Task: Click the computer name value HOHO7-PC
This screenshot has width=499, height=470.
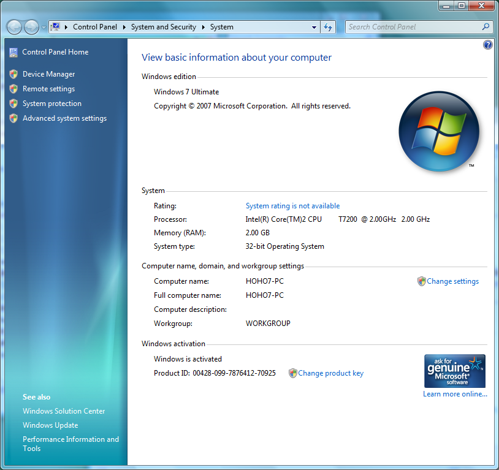Action: [265, 281]
